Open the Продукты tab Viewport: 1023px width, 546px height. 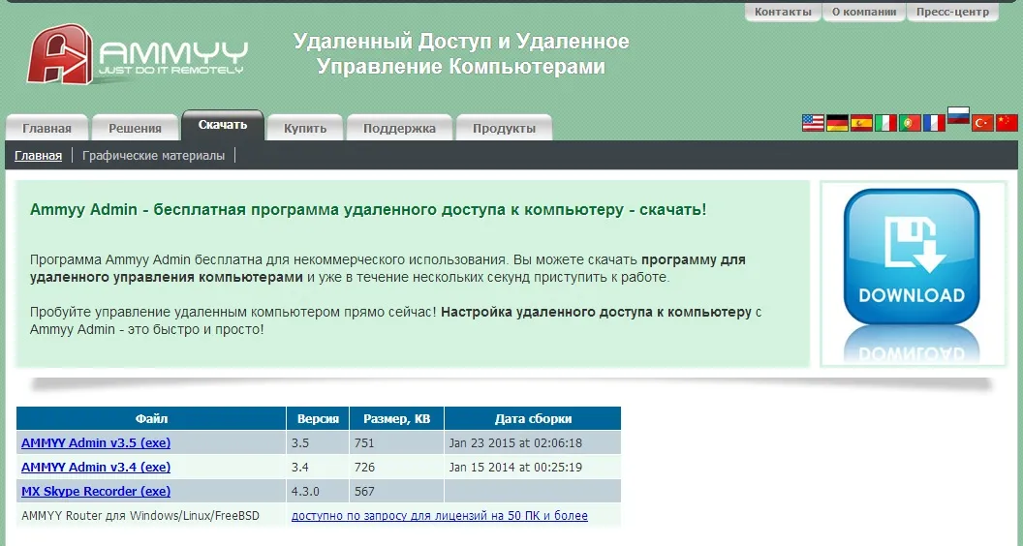tap(504, 128)
